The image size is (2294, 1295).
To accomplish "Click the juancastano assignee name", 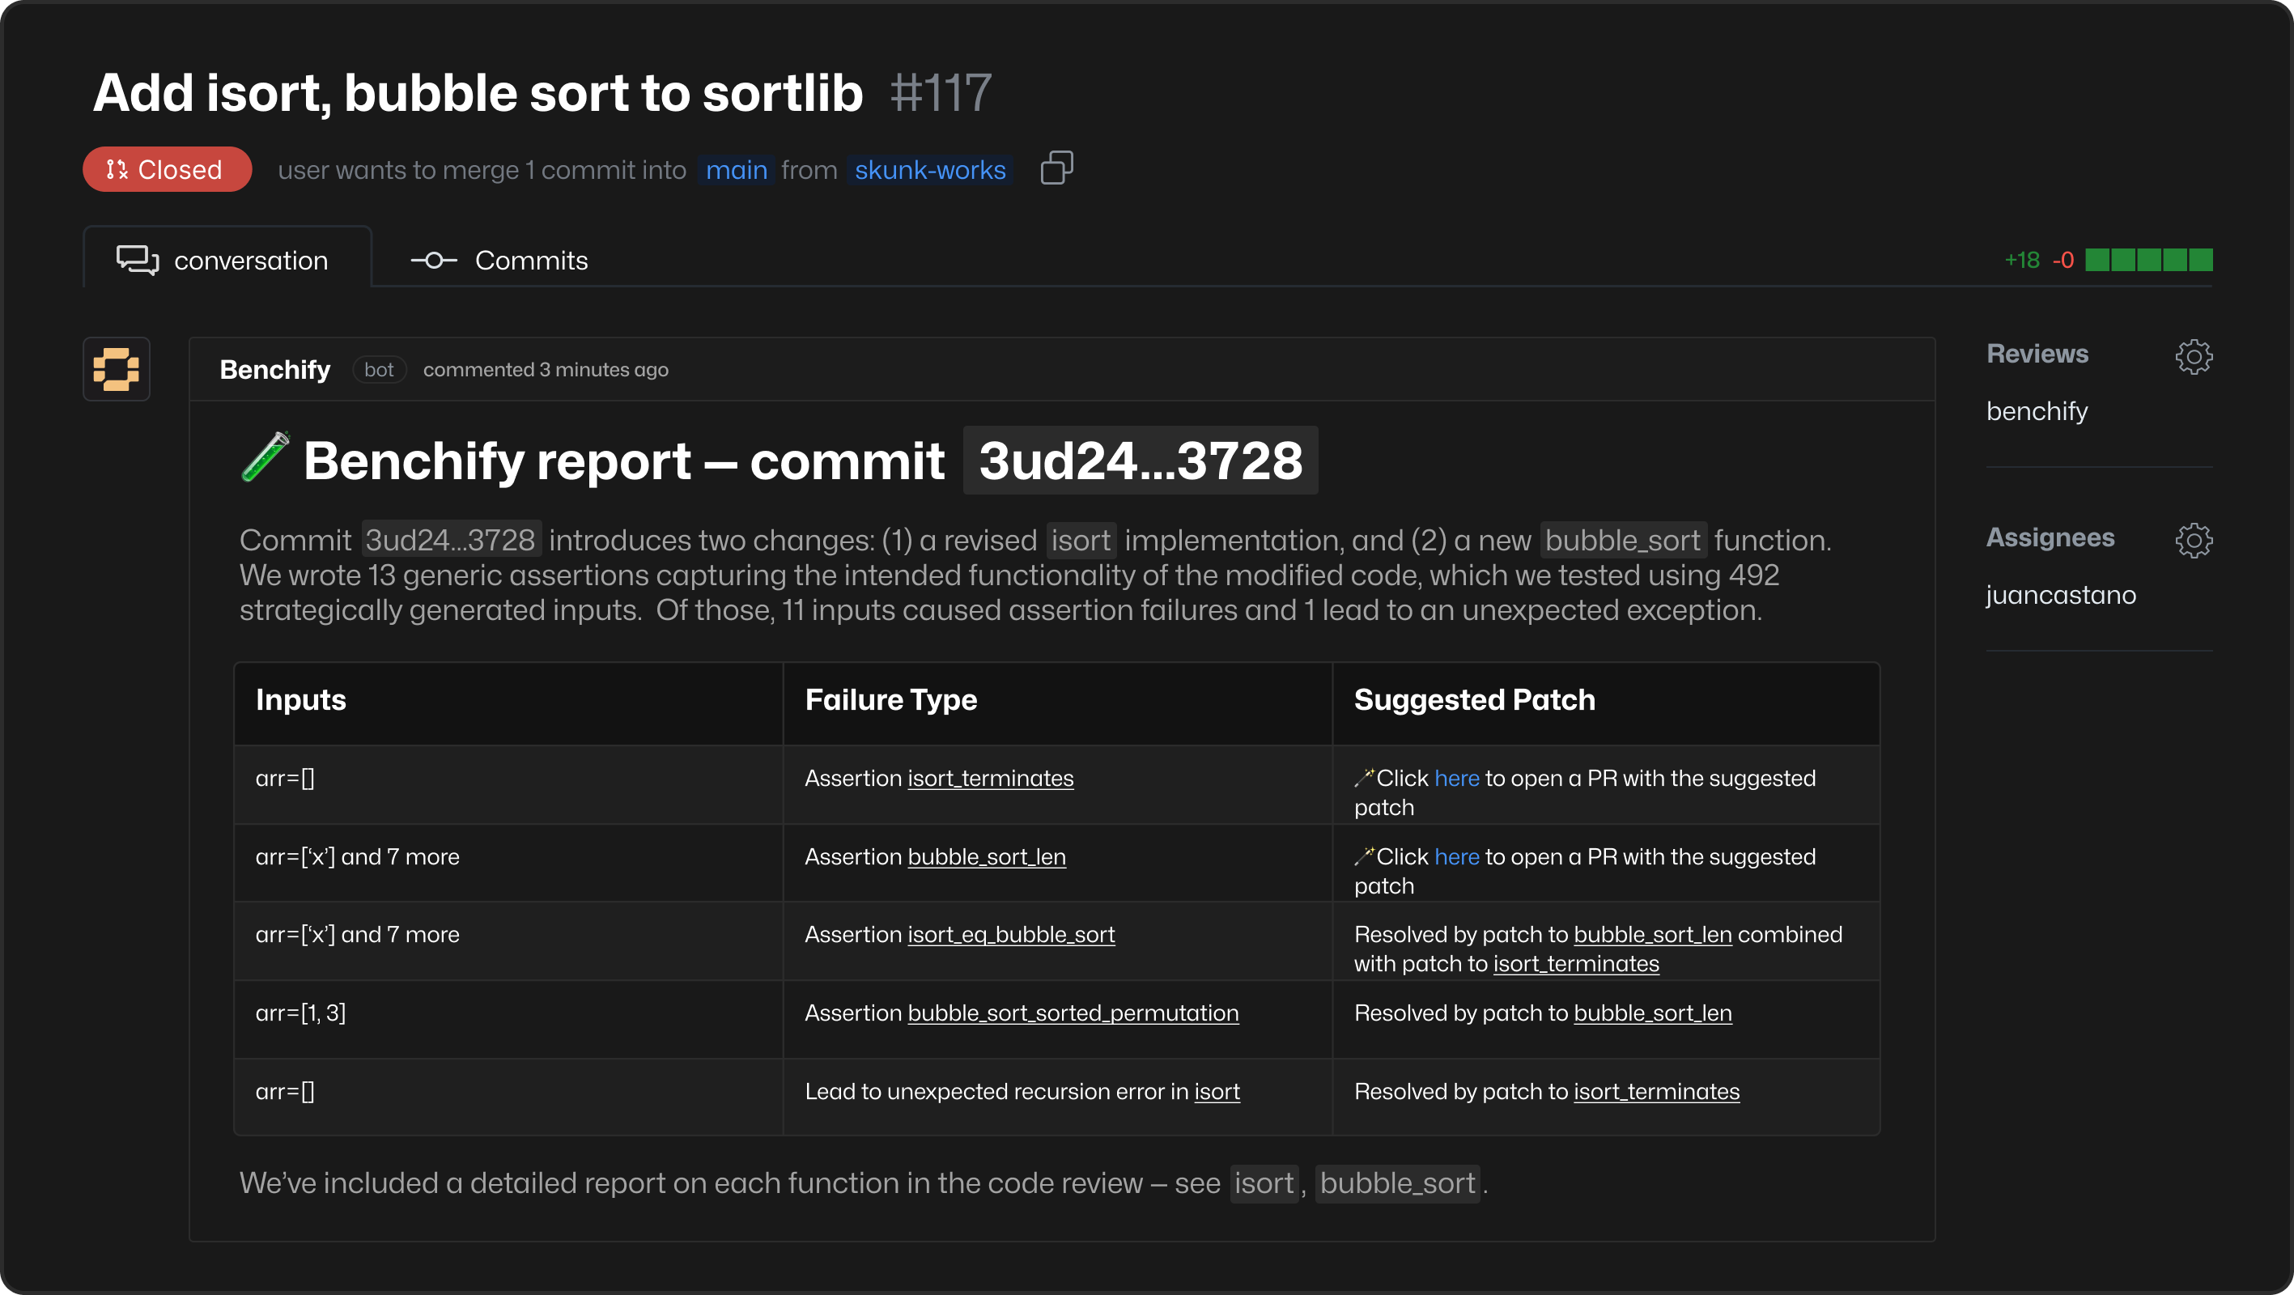I will click(2060, 594).
